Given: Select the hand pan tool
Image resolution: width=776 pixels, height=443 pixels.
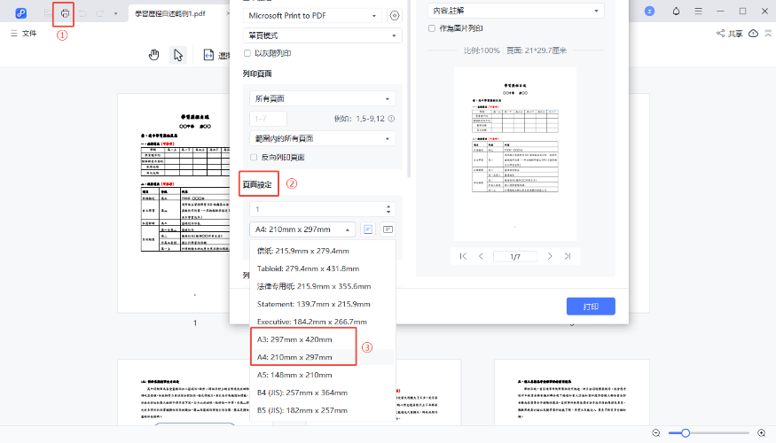Looking at the screenshot, I should click(153, 55).
